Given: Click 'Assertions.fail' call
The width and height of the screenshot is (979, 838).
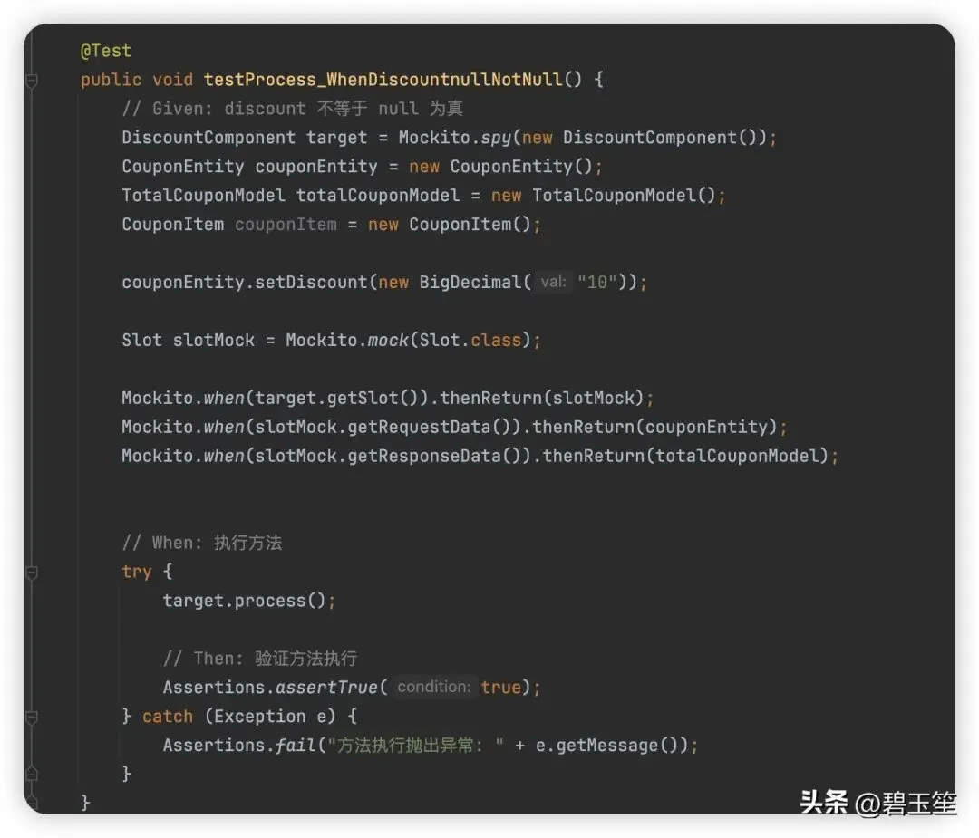Looking at the screenshot, I should click(x=239, y=746).
